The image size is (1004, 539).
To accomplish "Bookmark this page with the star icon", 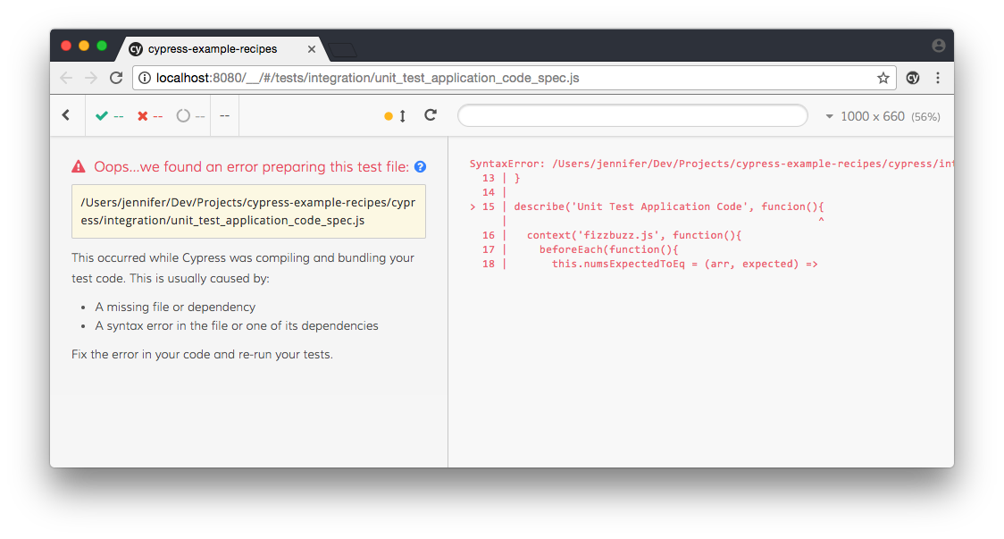I will coord(883,78).
